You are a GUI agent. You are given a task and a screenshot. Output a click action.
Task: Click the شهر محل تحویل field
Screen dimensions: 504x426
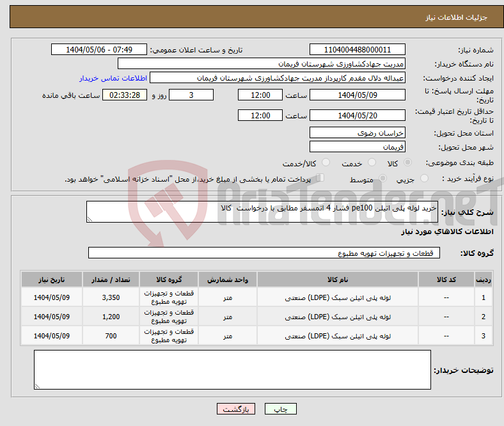pos(357,147)
